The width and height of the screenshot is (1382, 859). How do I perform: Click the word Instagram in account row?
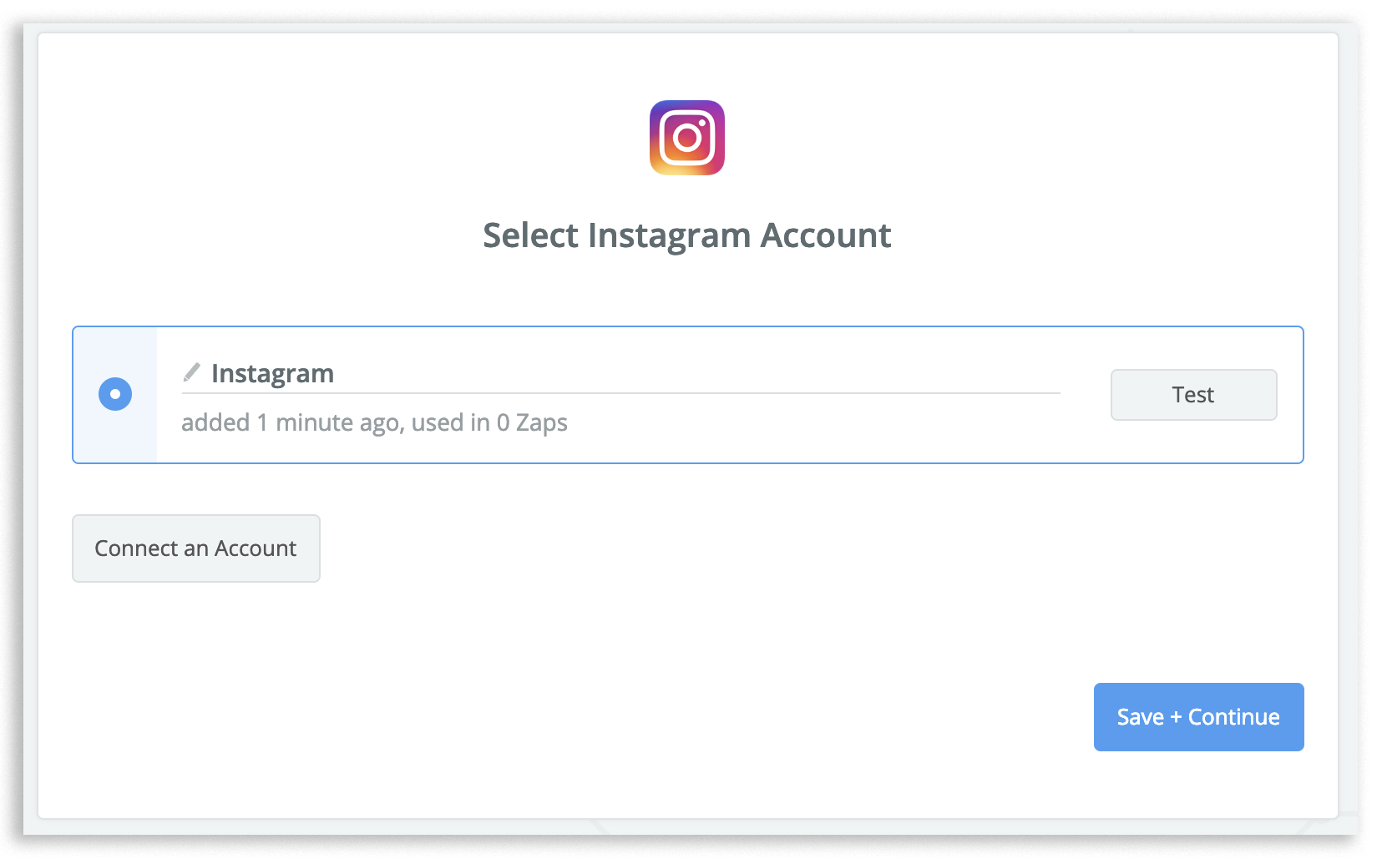272,373
